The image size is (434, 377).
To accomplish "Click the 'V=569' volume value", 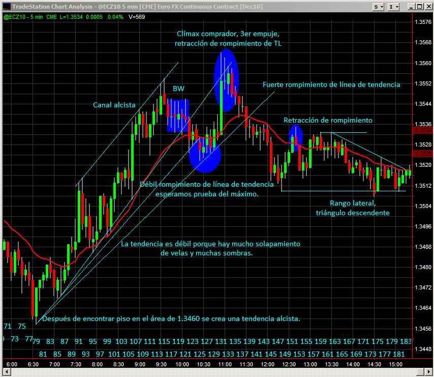I will pos(137,17).
